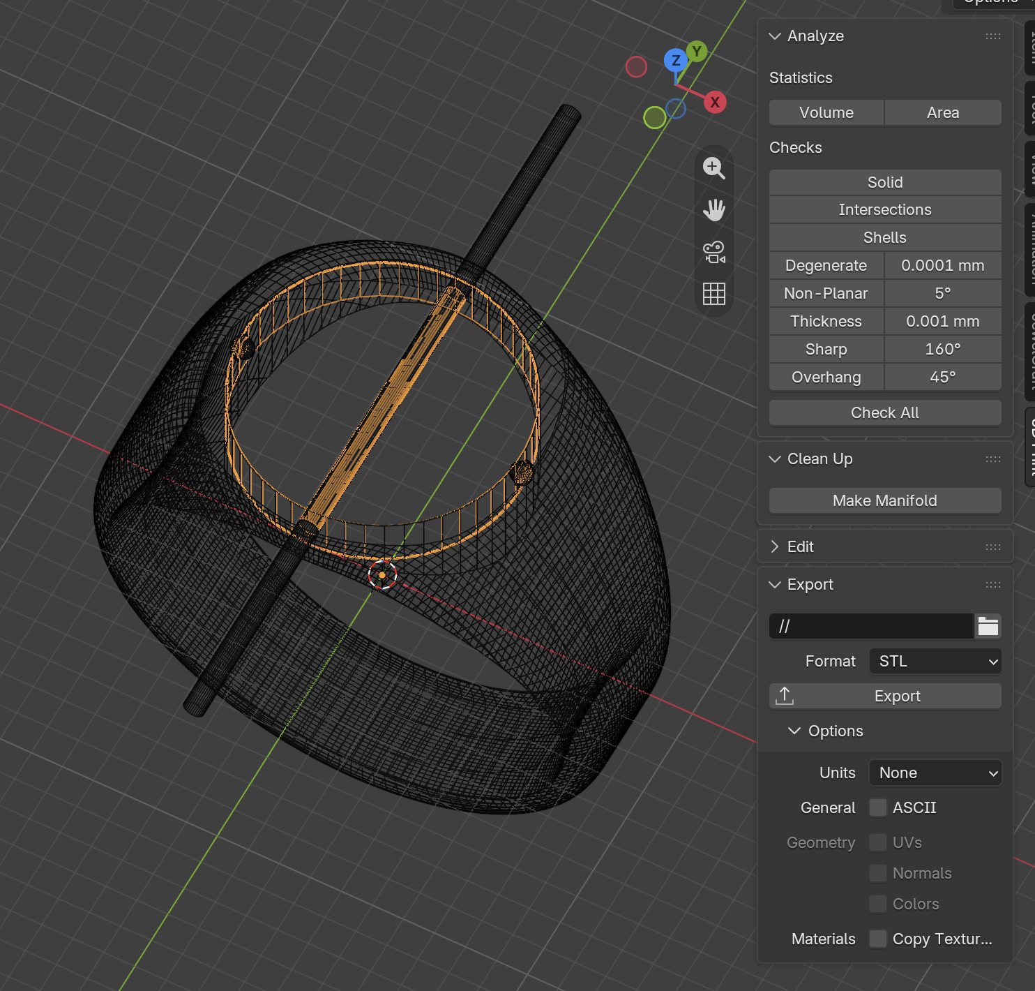
Task: Click the export path input field
Action: (x=871, y=626)
